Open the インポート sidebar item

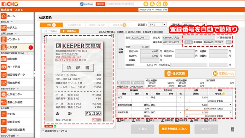tap(17, 39)
